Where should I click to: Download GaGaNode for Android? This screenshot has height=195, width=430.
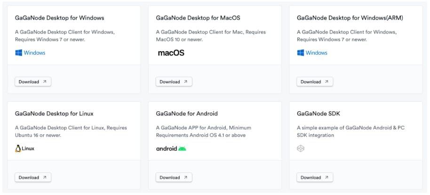174,178
